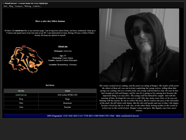Click the 'Have a nice day fellow human' heading
Viewport: 186px width, 140px height.
[x=50, y=21]
